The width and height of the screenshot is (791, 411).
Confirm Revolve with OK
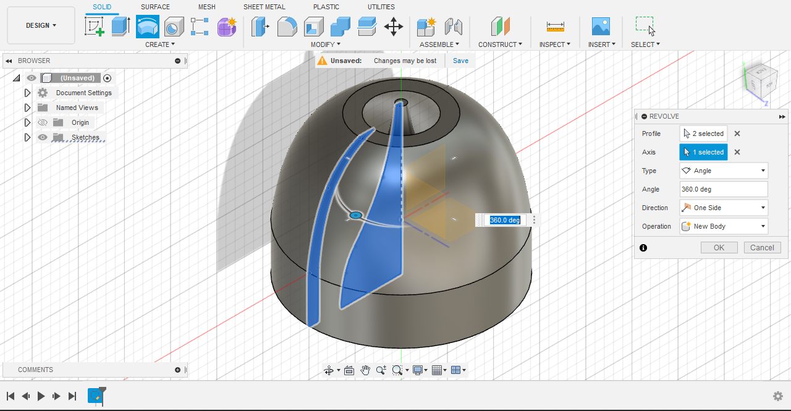point(719,247)
